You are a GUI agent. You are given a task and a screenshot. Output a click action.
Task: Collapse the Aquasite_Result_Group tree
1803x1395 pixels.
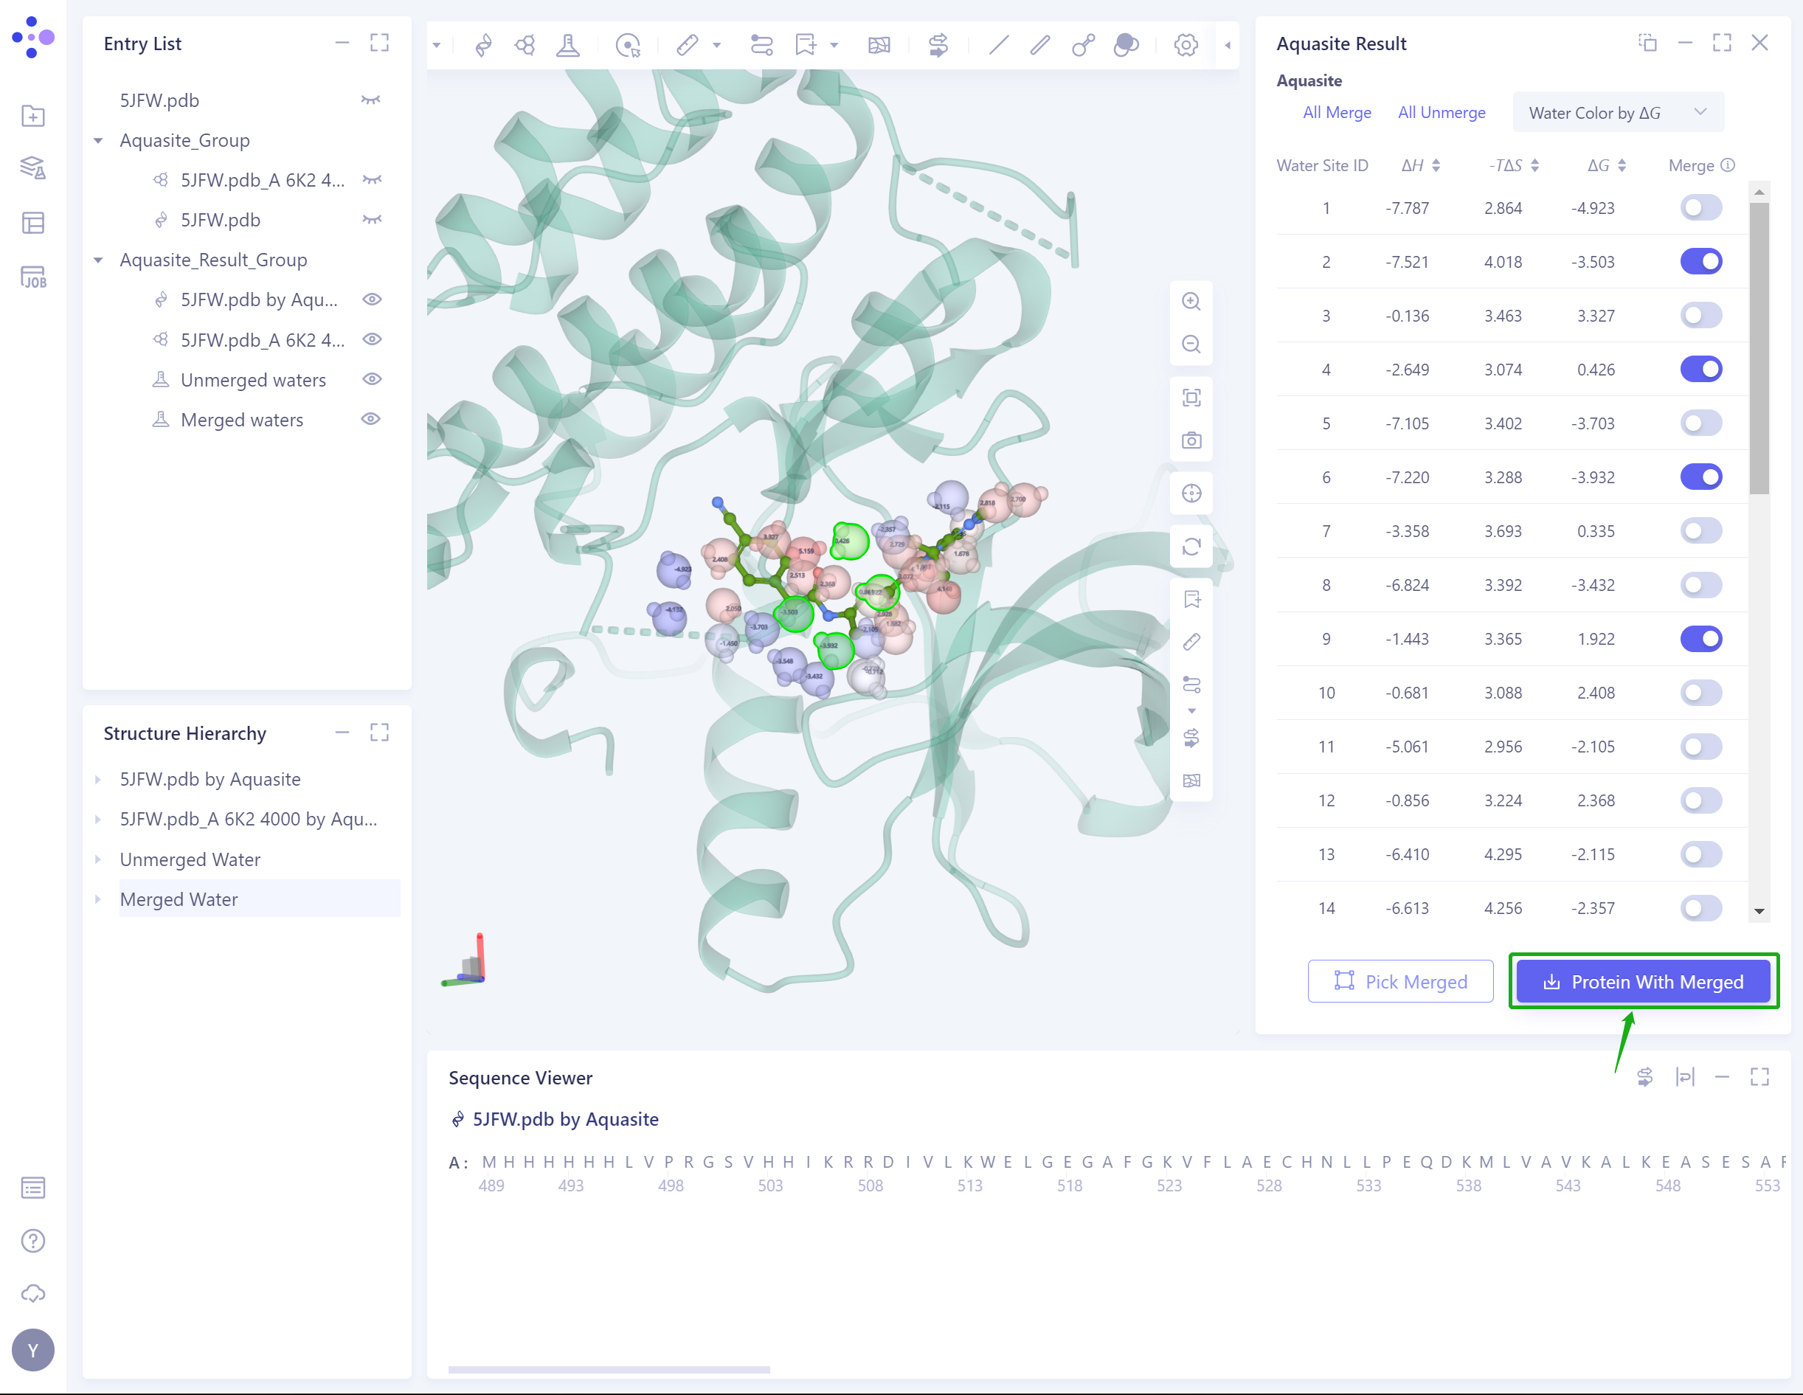(x=98, y=260)
